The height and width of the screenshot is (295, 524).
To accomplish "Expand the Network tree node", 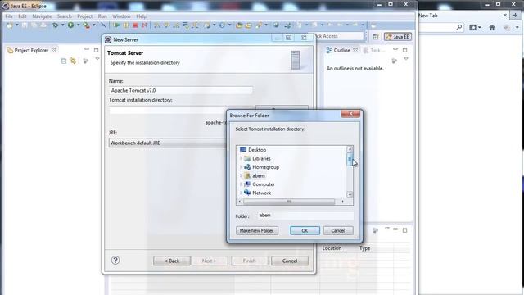I will tap(241, 193).
